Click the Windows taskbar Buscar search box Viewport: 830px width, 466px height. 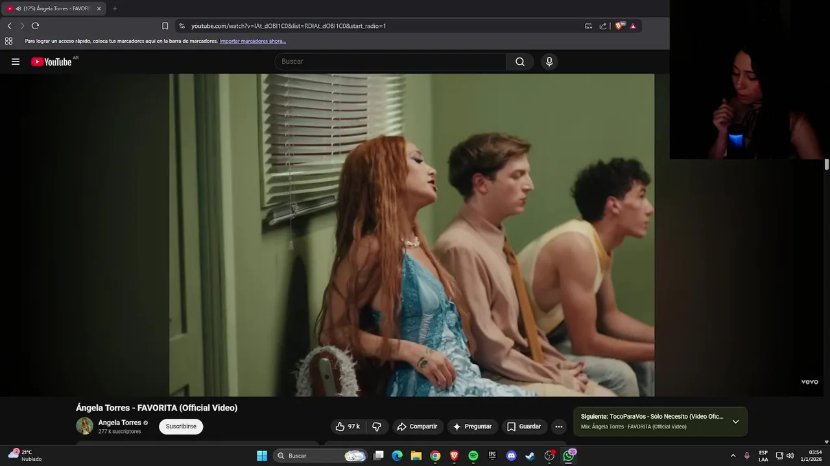pyautogui.click(x=320, y=456)
